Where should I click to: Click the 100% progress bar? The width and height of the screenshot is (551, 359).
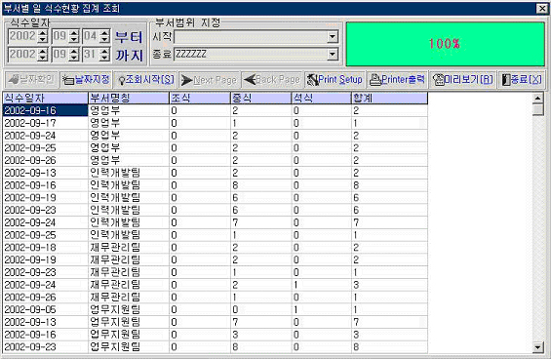tap(446, 44)
